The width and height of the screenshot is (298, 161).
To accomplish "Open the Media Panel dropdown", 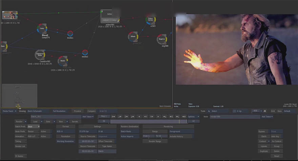I will [9, 111].
